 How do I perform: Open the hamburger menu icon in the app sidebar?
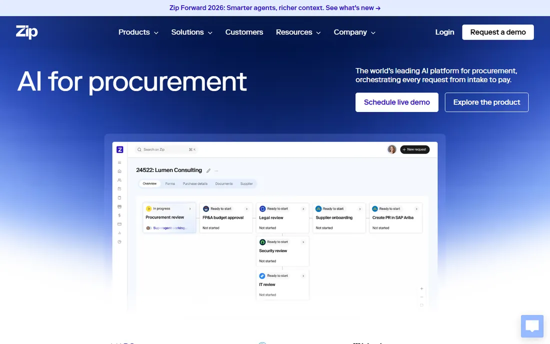119,162
